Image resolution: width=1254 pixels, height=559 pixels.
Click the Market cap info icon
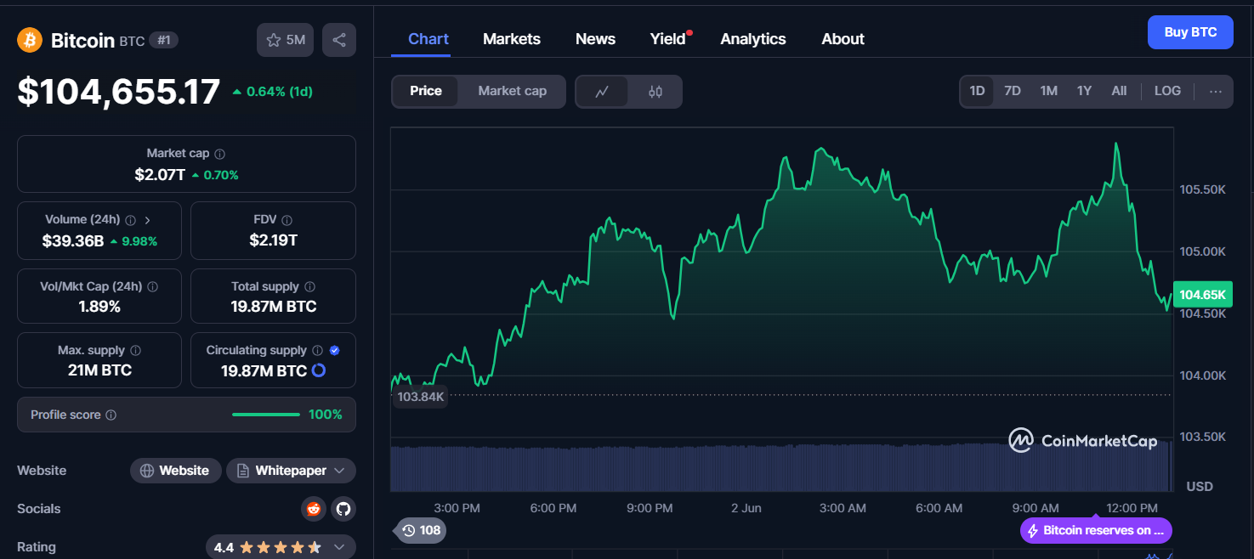pos(220,154)
